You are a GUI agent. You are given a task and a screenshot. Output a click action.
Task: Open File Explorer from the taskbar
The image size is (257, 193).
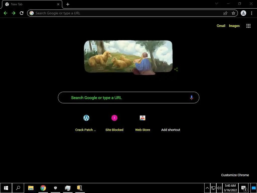[x=31, y=188]
